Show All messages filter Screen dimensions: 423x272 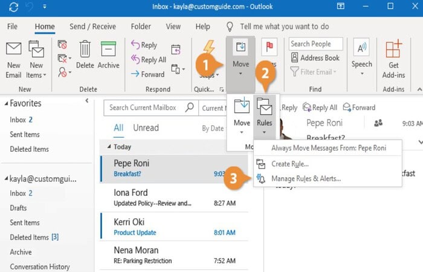[118, 128]
